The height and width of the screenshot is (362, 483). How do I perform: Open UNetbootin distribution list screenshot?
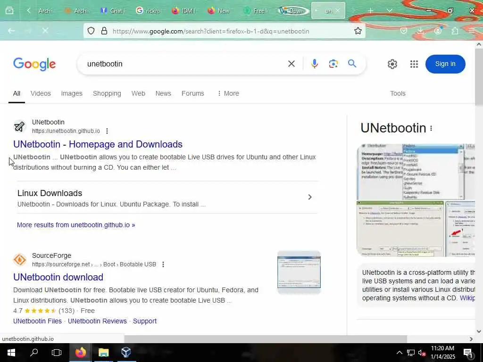[416, 172]
